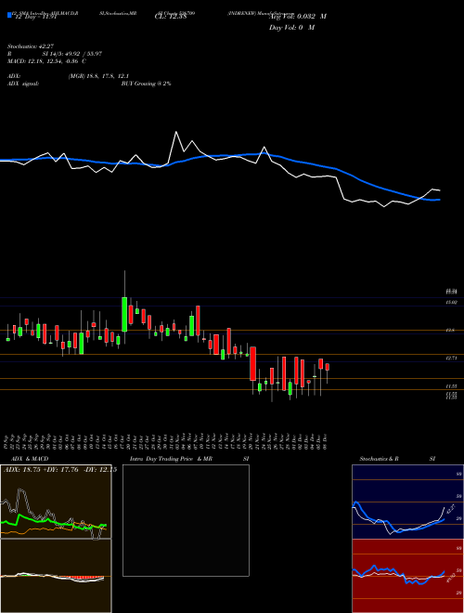The image size is (464, 613).
Task: Click inside the empty intraday trading price panel
Action: pos(186,520)
